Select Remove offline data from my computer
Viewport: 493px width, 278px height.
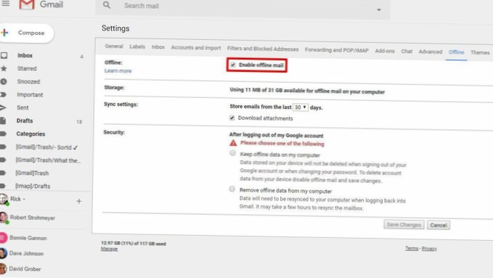pyautogui.click(x=232, y=189)
